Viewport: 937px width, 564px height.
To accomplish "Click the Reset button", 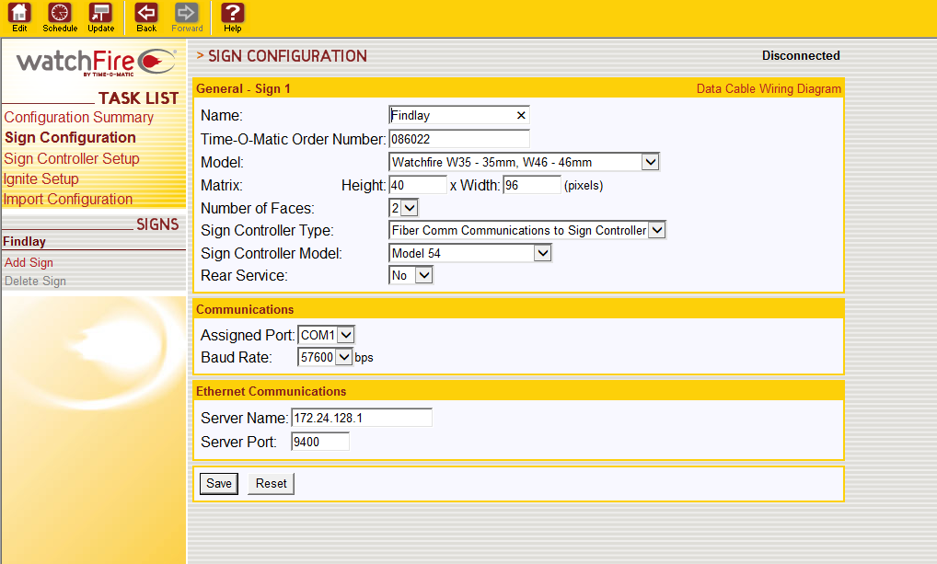I will 271,483.
